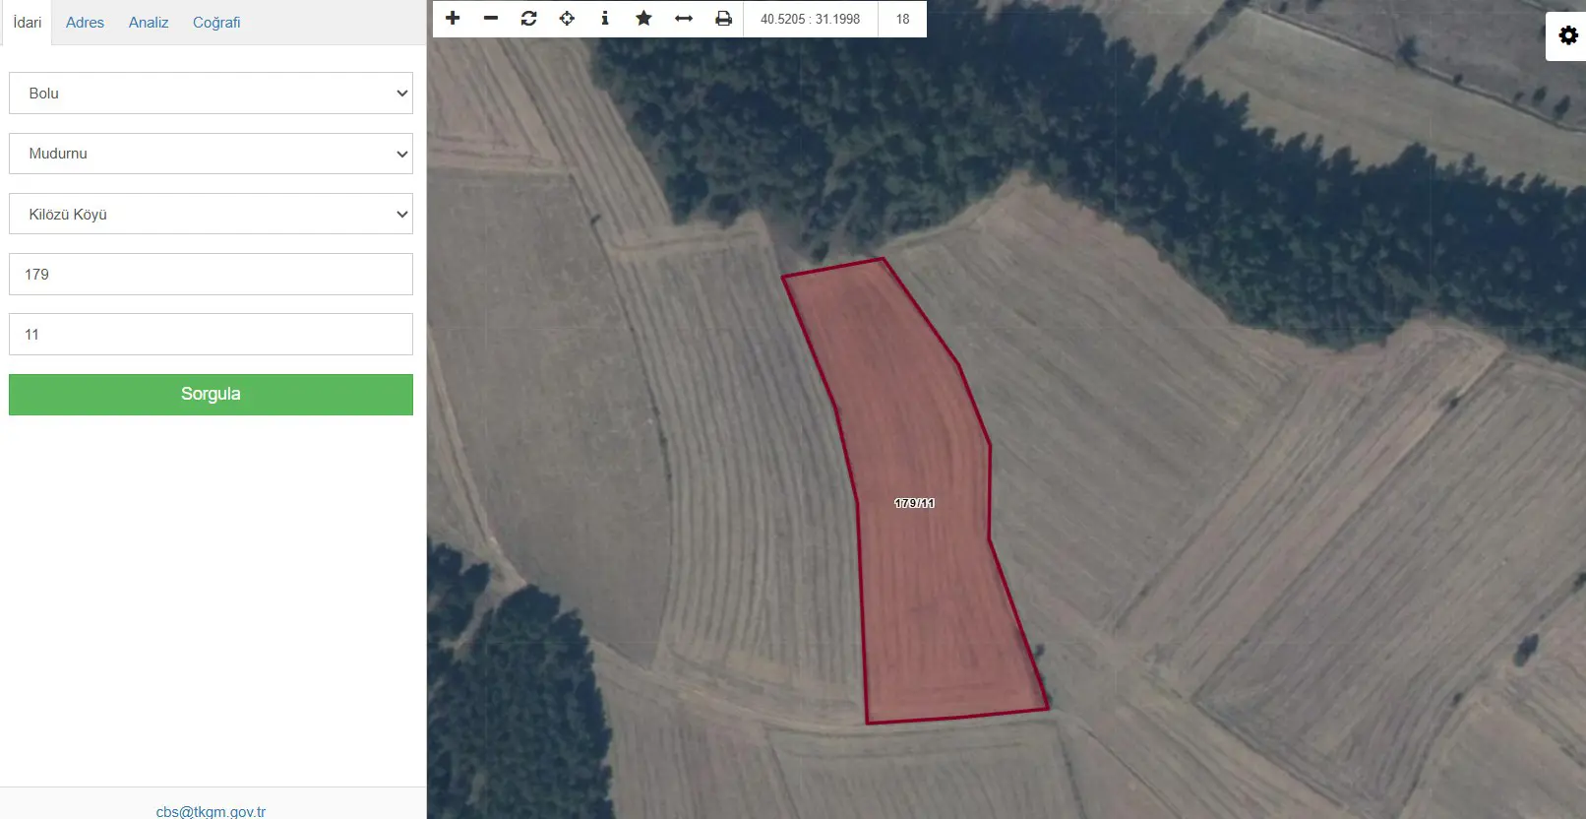Open the Kilözü Köyü neighborhood dropdown

pos(211,214)
